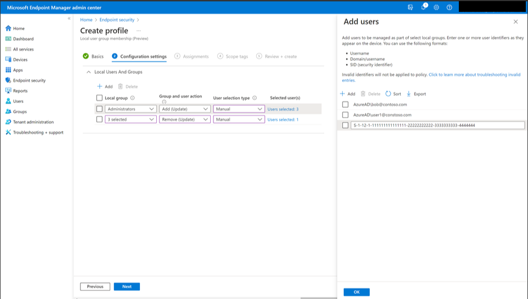The width and height of the screenshot is (528, 299).
Task: Click the SID text input field
Action: pos(438,125)
